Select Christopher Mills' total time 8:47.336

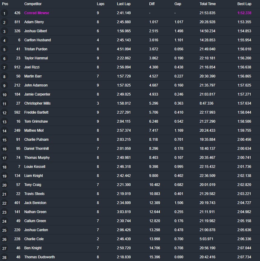pos(206,103)
